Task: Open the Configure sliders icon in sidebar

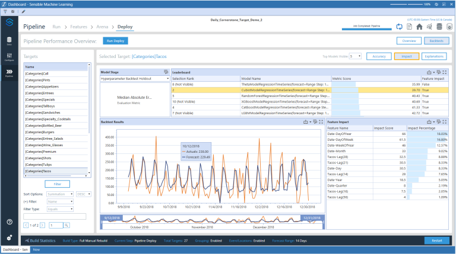Action: tap(9, 57)
